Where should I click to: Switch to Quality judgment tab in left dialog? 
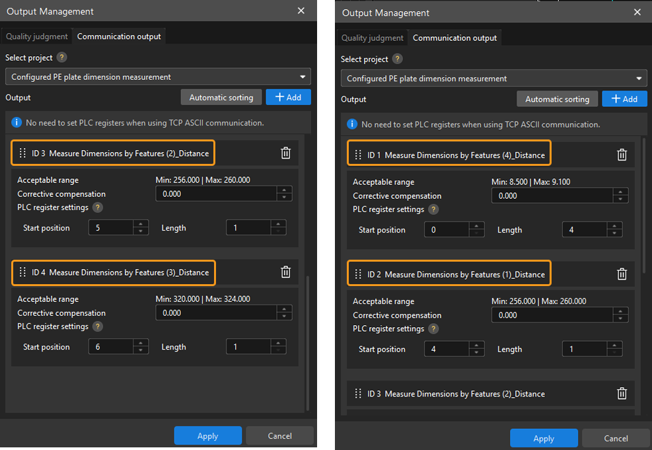coord(37,36)
